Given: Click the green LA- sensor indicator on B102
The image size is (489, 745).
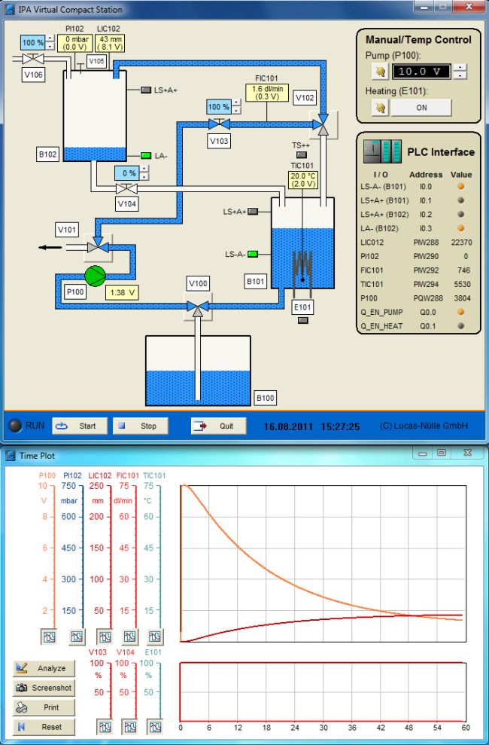Looking at the screenshot, I should (146, 155).
